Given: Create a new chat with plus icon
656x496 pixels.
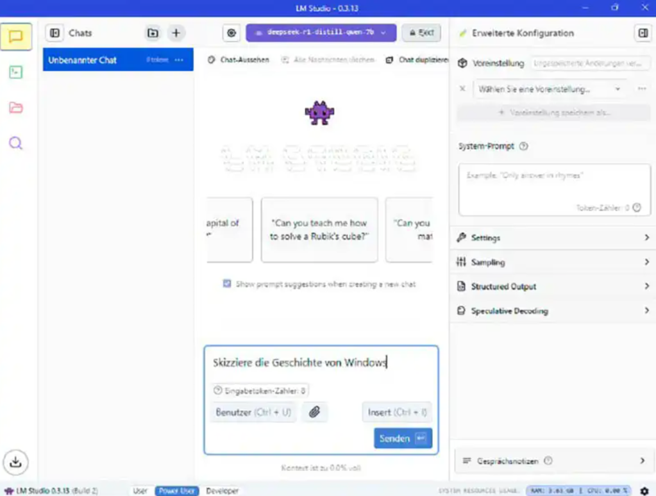Looking at the screenshot, I should (x=176, y=33).
